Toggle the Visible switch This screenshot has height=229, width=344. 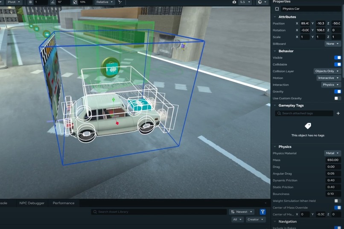(338, 58)
